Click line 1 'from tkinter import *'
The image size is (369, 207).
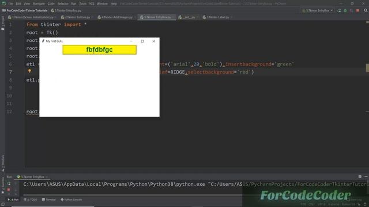(x=57, y=24)
